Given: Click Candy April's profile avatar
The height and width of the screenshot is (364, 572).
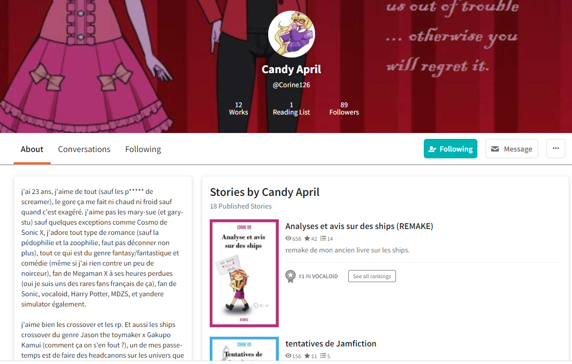Looking at the screenshot, I should click(291, 34).
